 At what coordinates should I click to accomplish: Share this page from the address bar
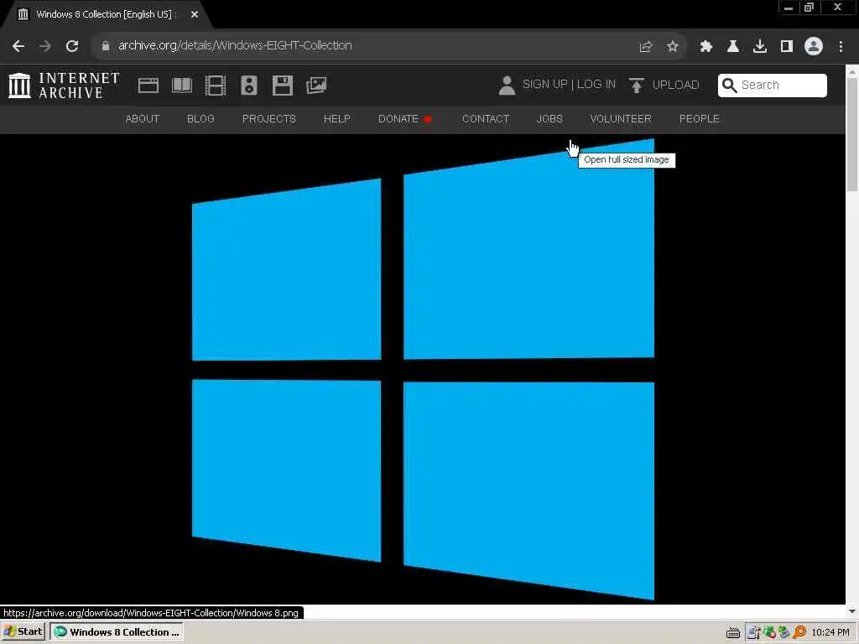point(646,47)
